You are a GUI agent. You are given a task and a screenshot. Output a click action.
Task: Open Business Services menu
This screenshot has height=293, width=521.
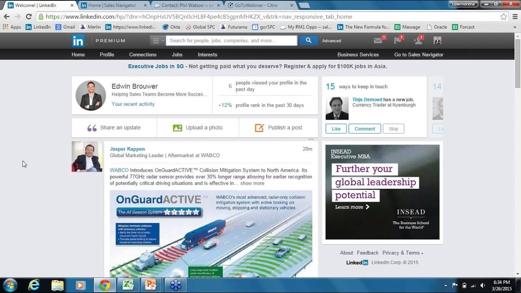358,55
